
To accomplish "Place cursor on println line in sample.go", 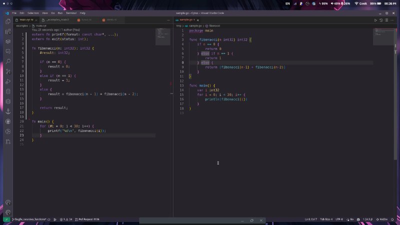I will pos(226,99).
